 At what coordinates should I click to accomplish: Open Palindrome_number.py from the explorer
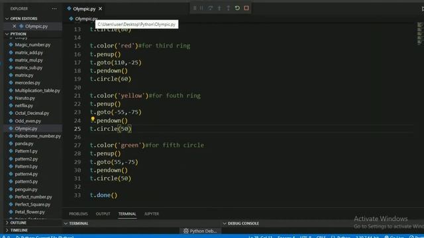click(38, 136)
